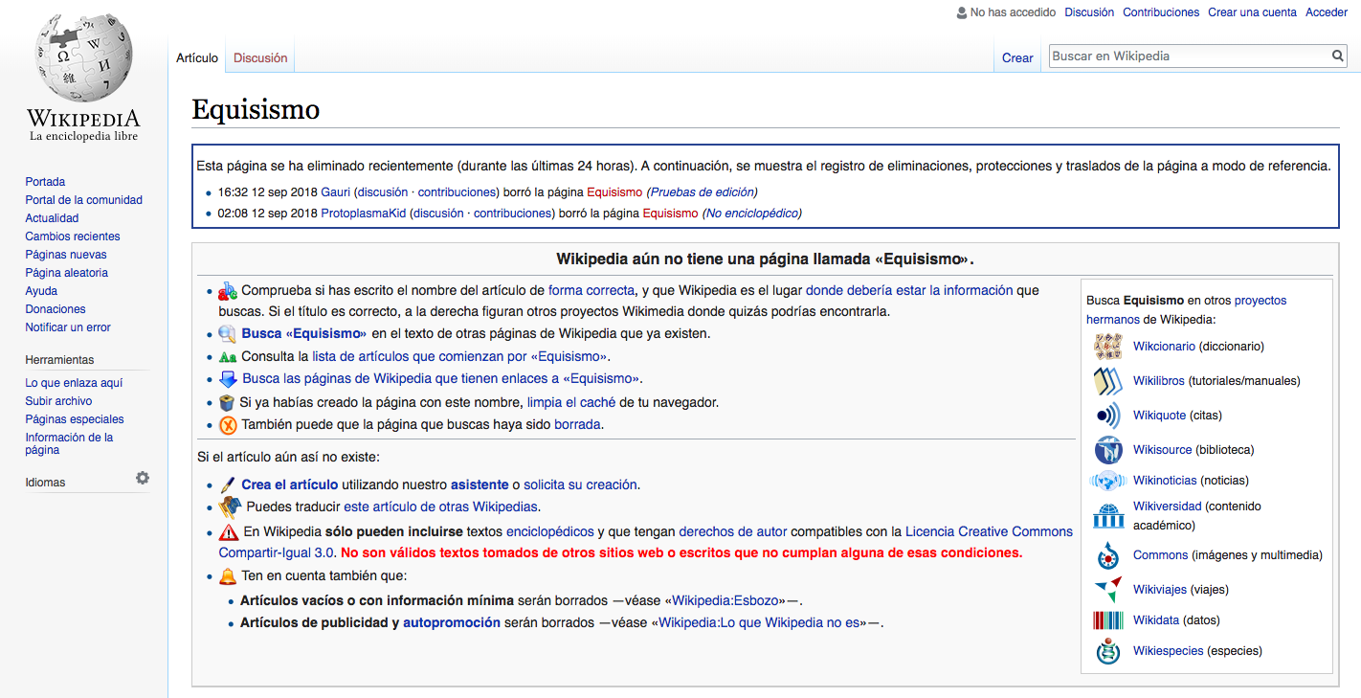
Task: Open the language settings gear icon
Action: tap(143, 478)
